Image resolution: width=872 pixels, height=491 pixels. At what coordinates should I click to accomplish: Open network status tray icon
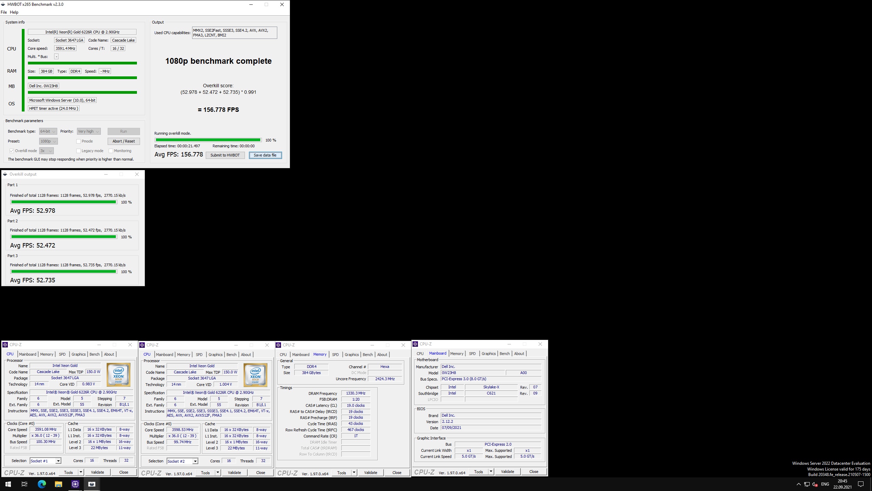click(807, 484)
